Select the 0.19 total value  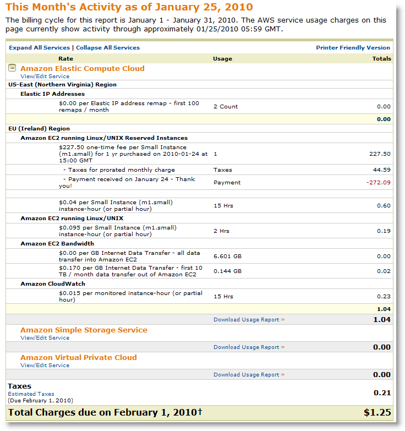(384, 231)
